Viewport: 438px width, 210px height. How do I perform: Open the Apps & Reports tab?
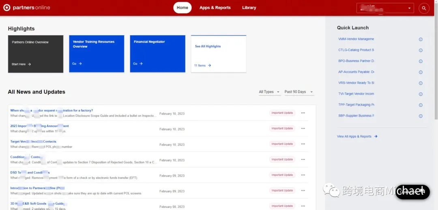click(215, 8)
